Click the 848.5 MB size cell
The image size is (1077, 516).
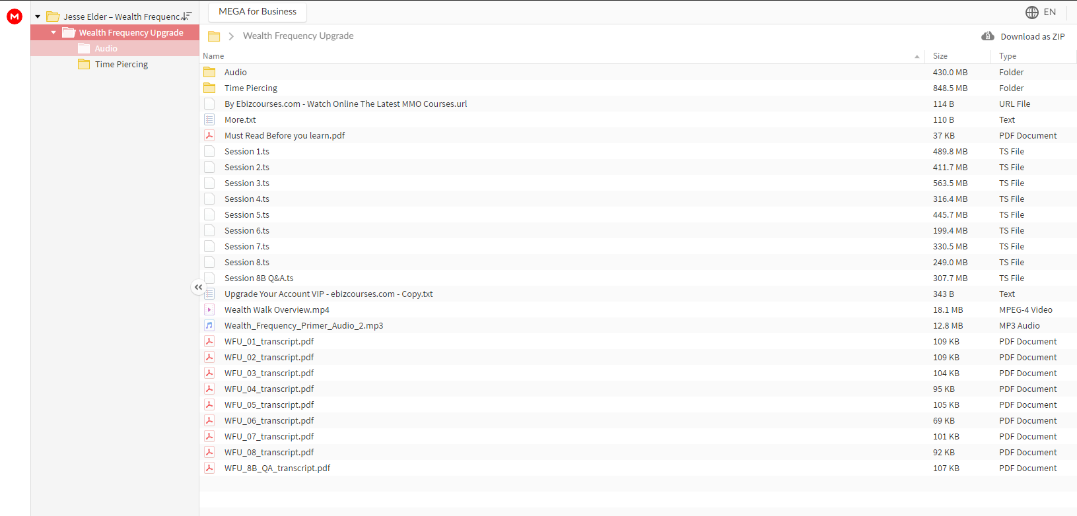click(x=950, y=88)
